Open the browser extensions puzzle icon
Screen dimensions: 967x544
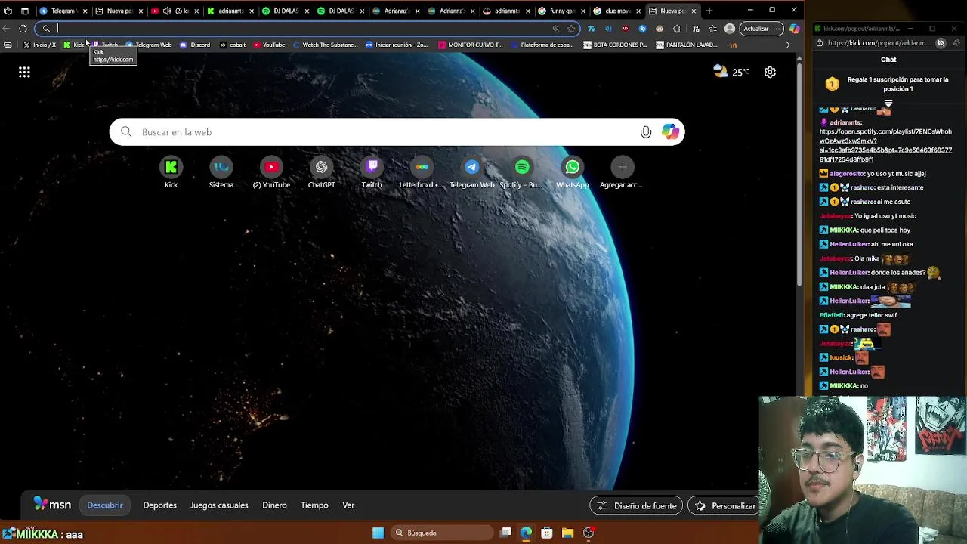(x=676, y=29)
